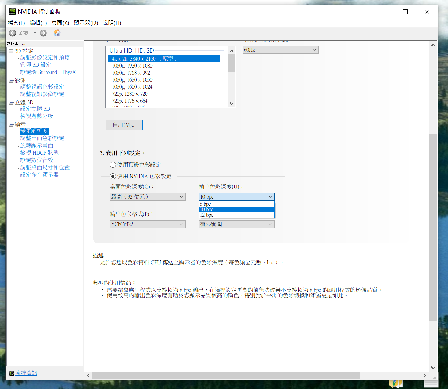
Task: Click the Home icon in toolbar
Action: click(57, 33)
